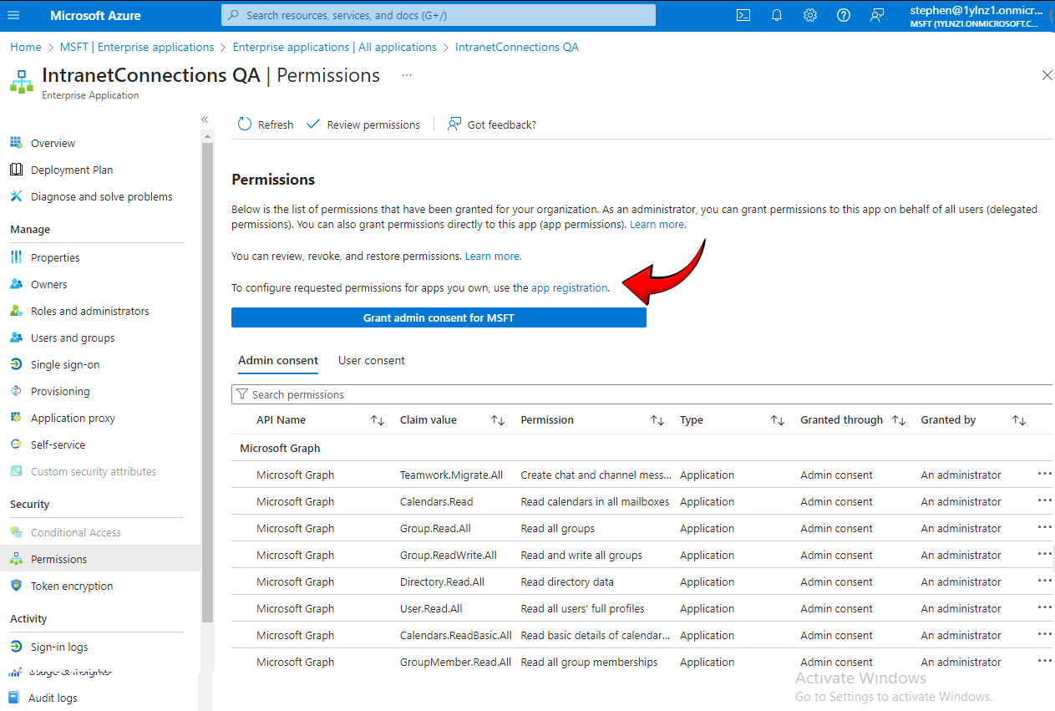1055x711 pixels.
Task: Click the Sign-in logs icon
Action: click(16, 647)
